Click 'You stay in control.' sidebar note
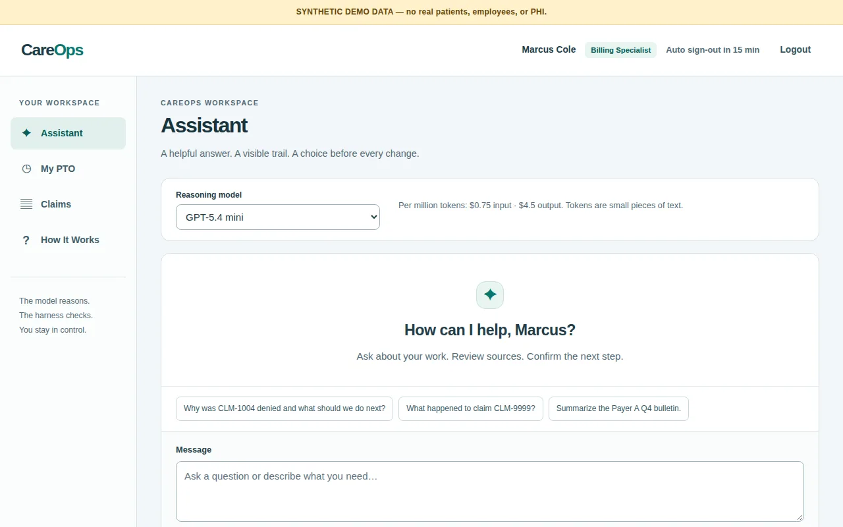 53,330
